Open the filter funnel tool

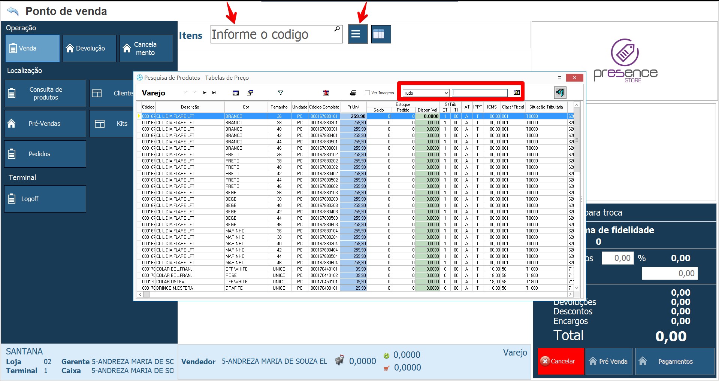click(281, 93)
